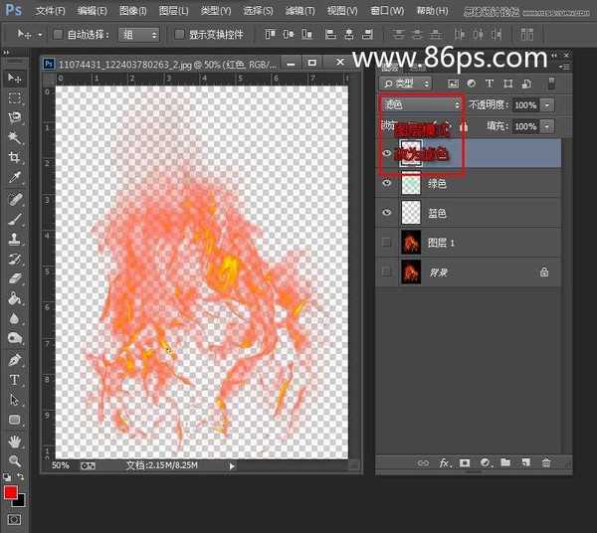Expand the 不透明度 opacity dropdown arrow
This screenshot has height=533, width=597.
(x=548, y=104)
